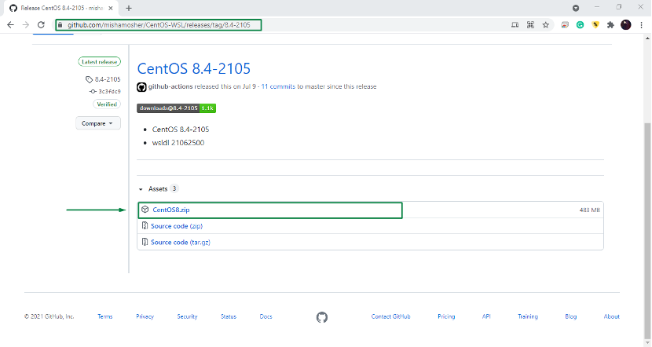Bookmark this page with star icon
Viewport: 652px width, 347px height.
click(545, 25)
